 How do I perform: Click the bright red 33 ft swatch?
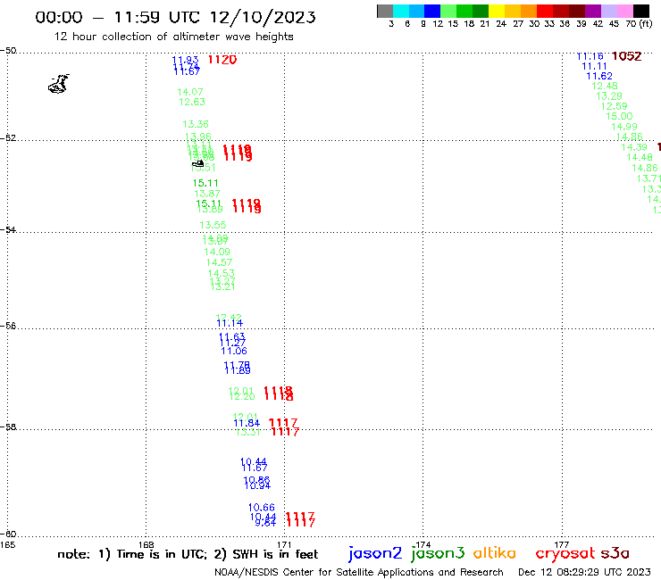545,11
